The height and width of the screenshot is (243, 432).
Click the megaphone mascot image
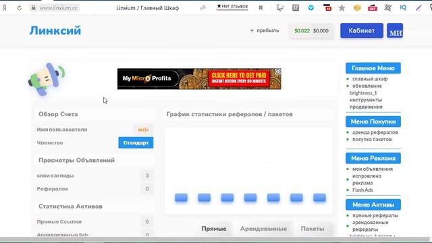pyautogui.click(x=47, y=80)
